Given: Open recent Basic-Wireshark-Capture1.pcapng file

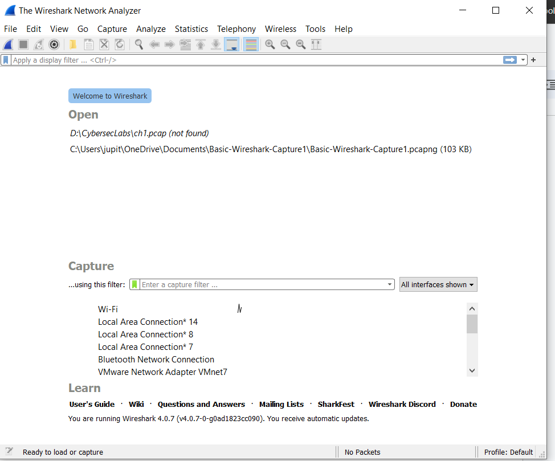Looking at the screenshot, I should tap(271, 149).
